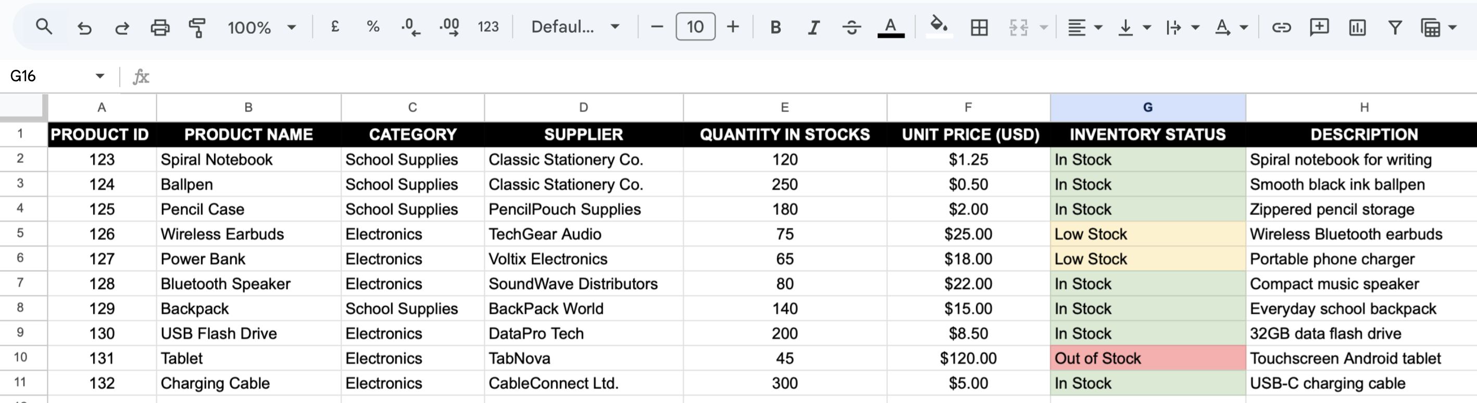Add a comment using the toolbar icon
Screen dimensions: 1477x403
pos(1319,27)
